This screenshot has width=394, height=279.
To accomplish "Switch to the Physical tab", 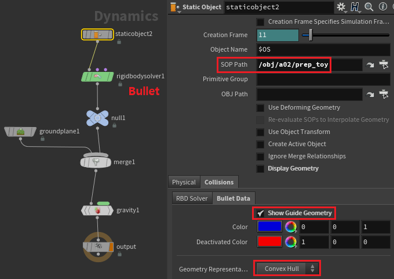I will (184, 182).
